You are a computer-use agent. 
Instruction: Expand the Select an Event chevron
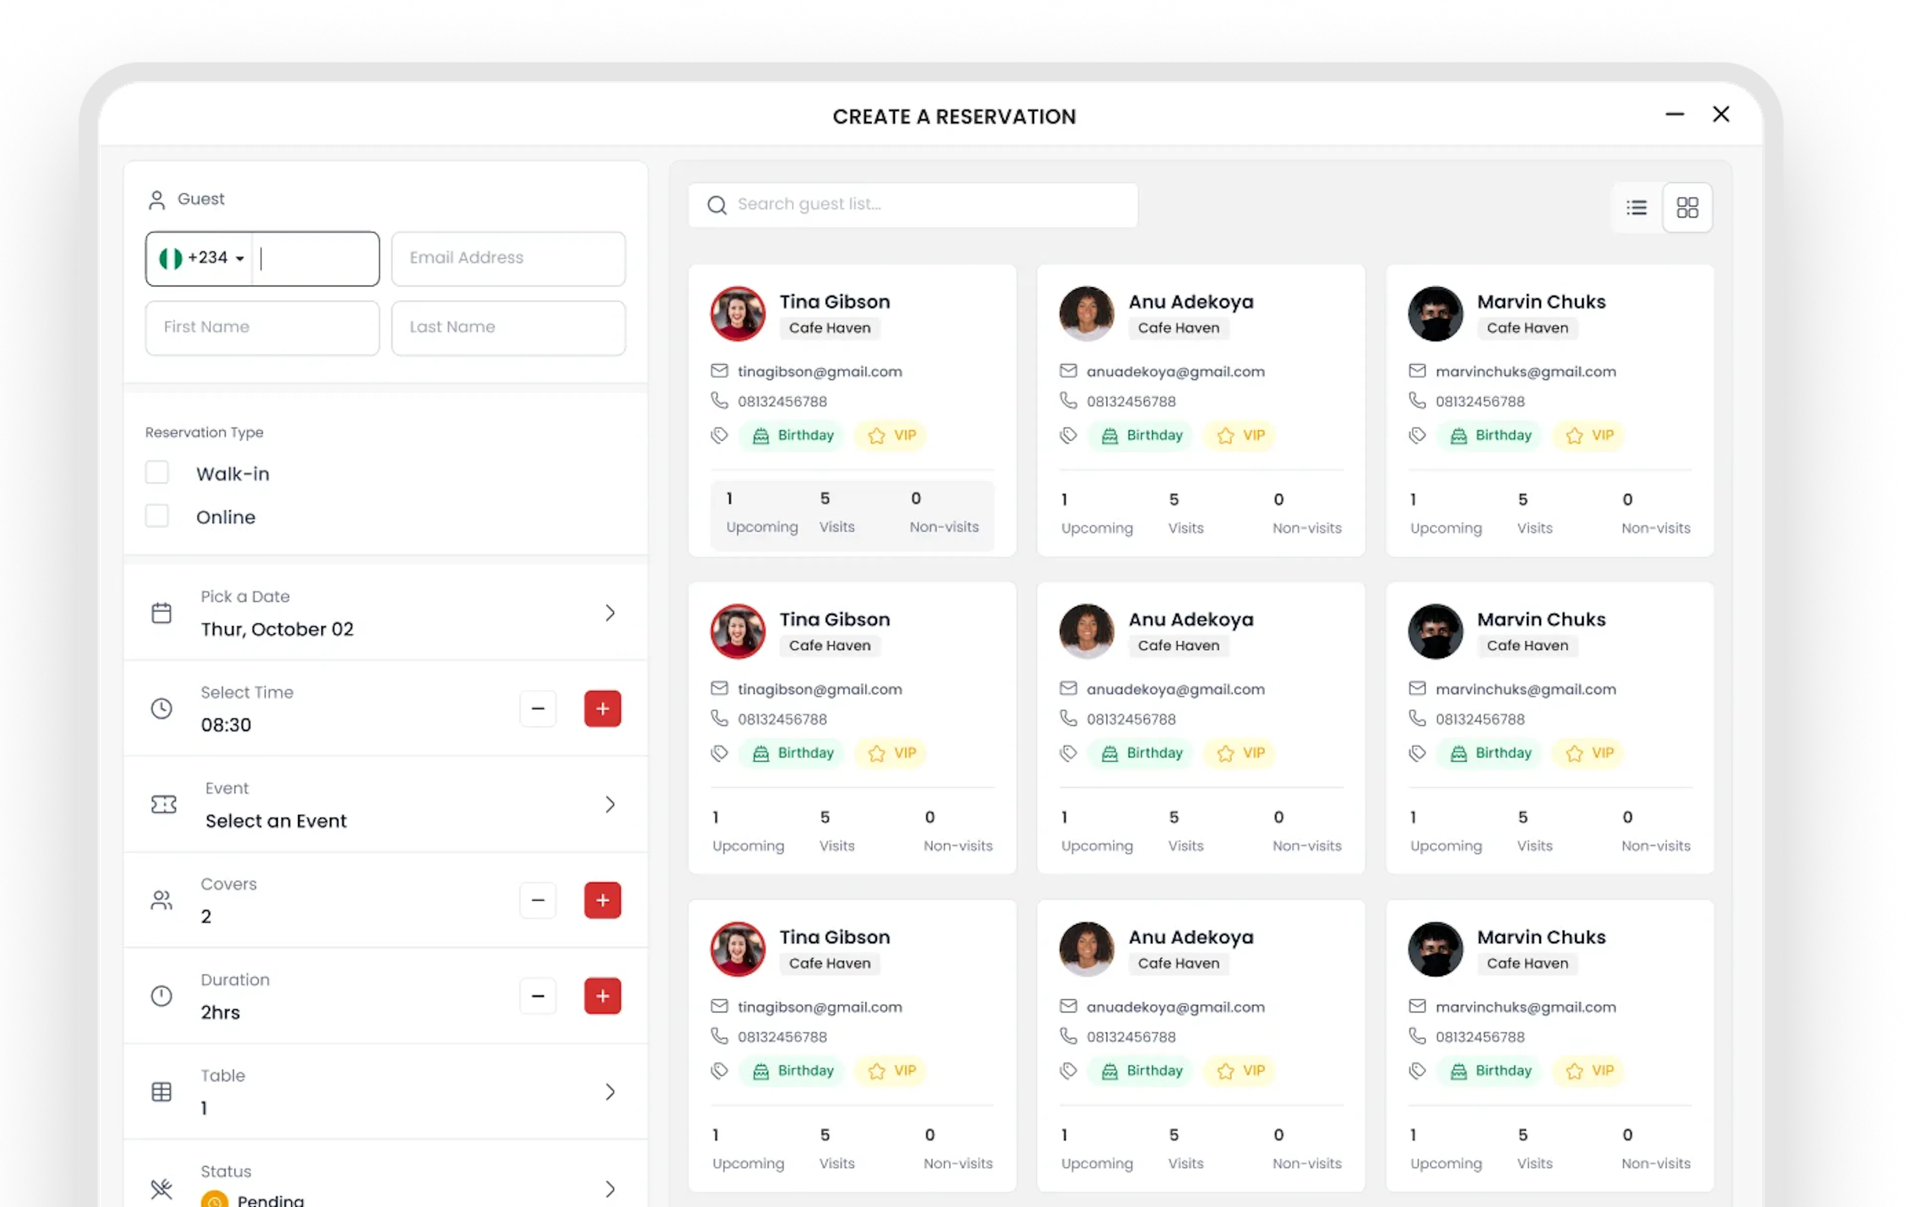pyautogui.click(x=609, y=805)
